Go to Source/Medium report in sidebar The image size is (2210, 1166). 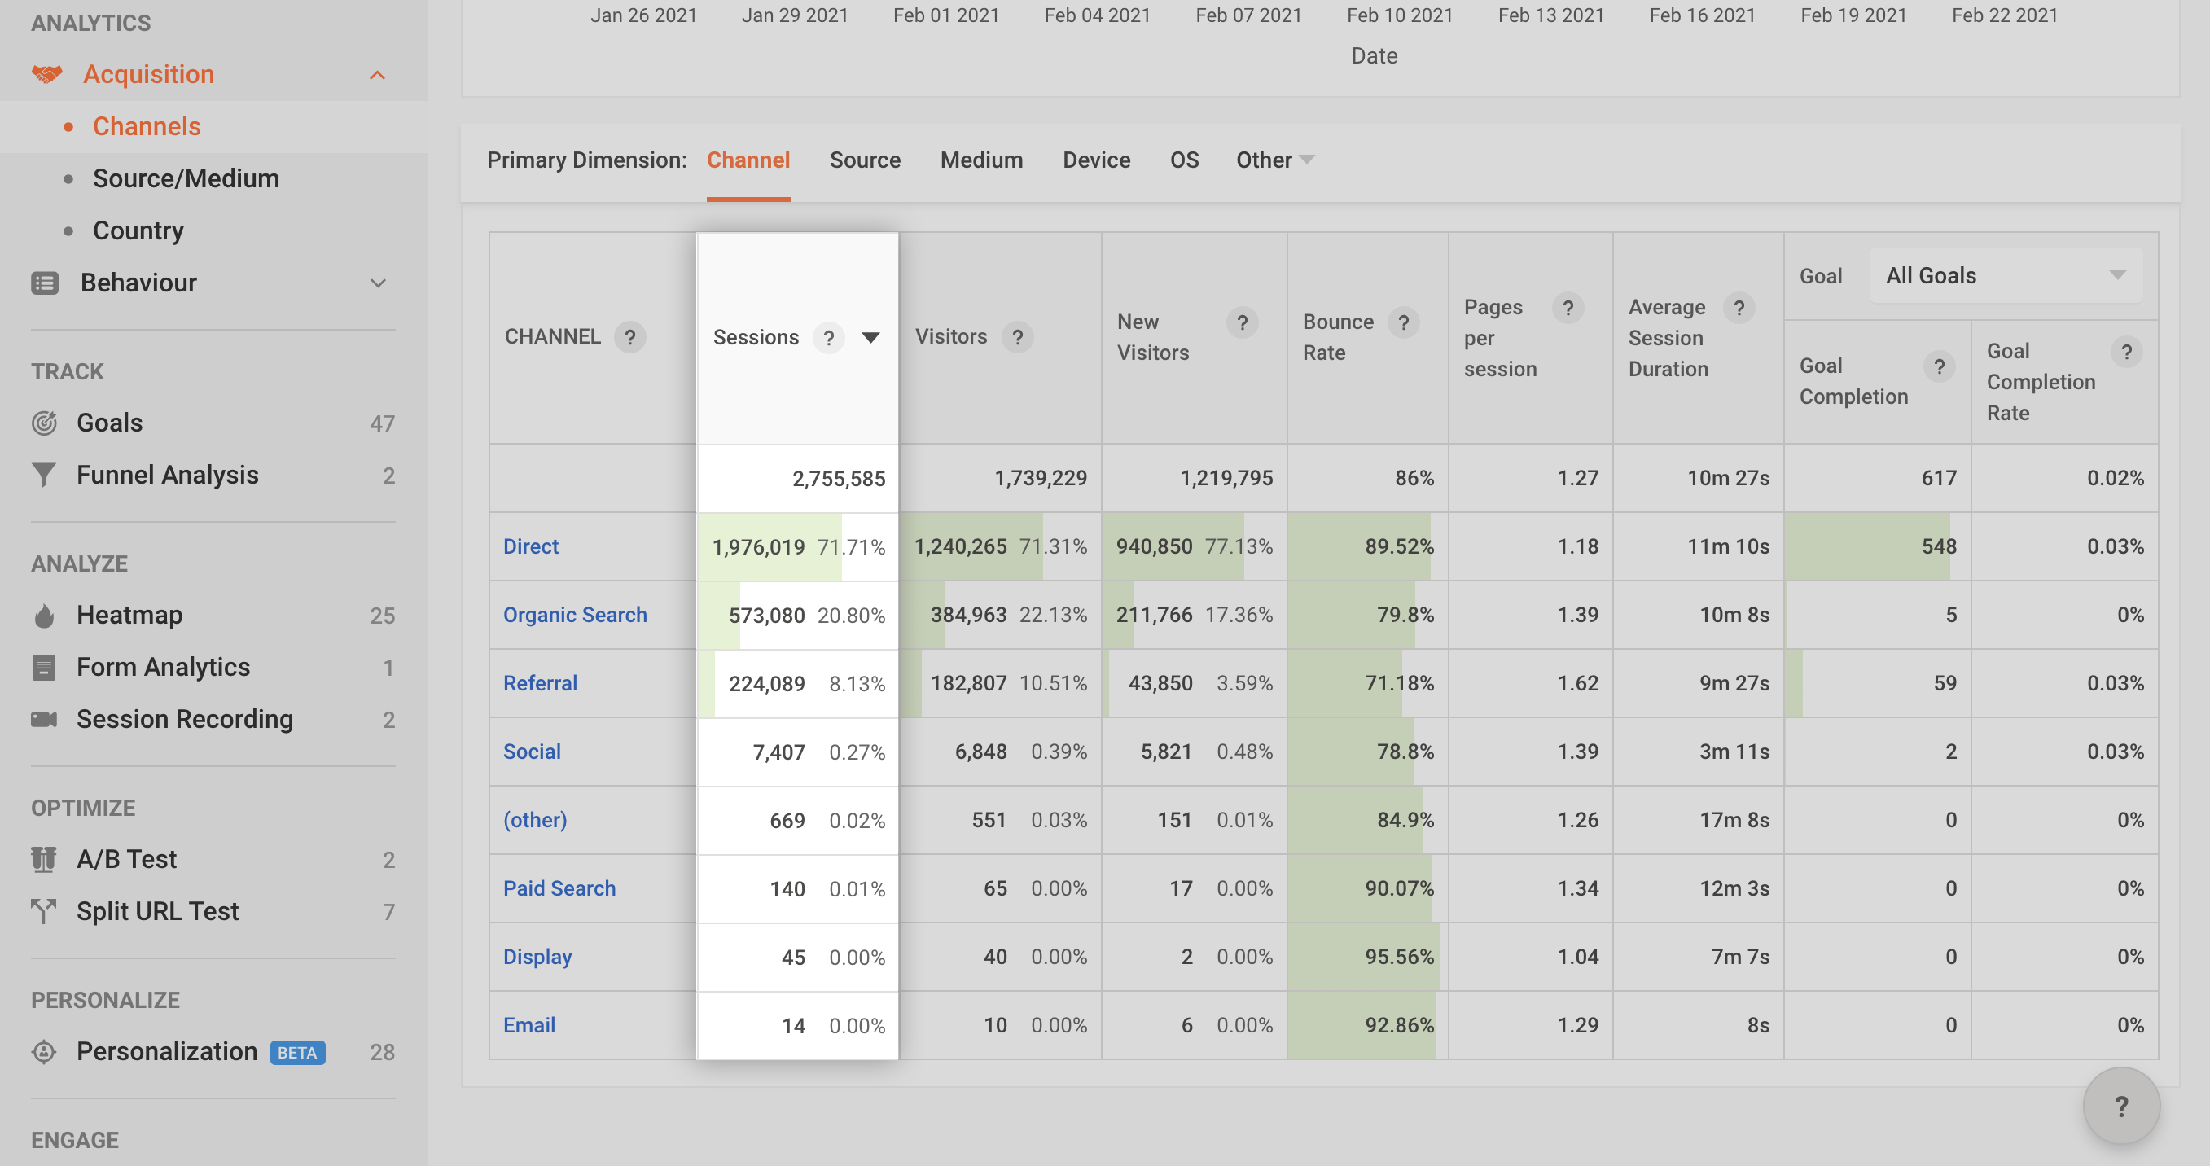pos(186,178)
